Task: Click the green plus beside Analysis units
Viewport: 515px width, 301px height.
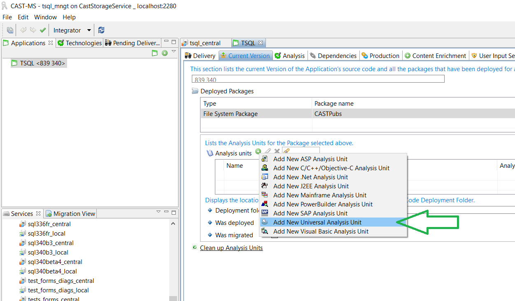Action: point(258,152)
